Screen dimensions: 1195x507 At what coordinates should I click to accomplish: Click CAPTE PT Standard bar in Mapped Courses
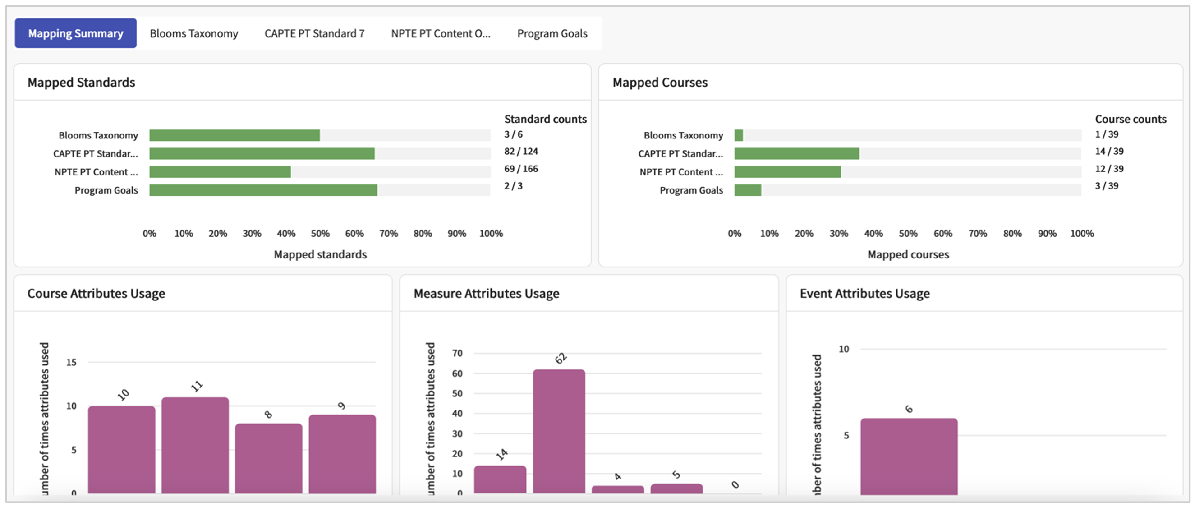(796, 153)
